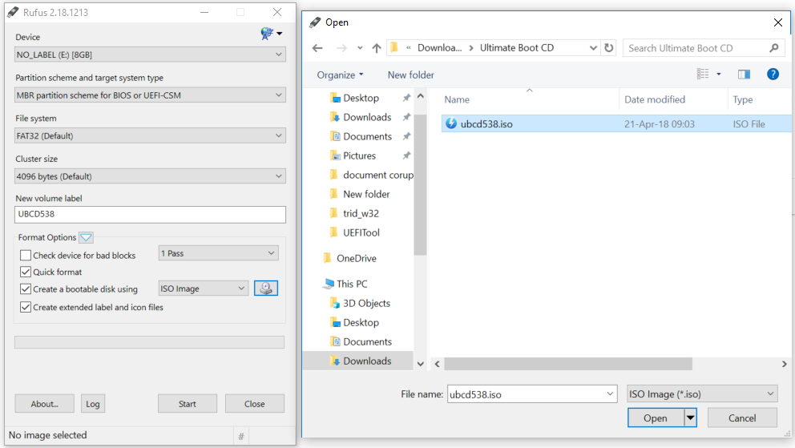Toggle Create a bootable disk using checkbox

26,289
